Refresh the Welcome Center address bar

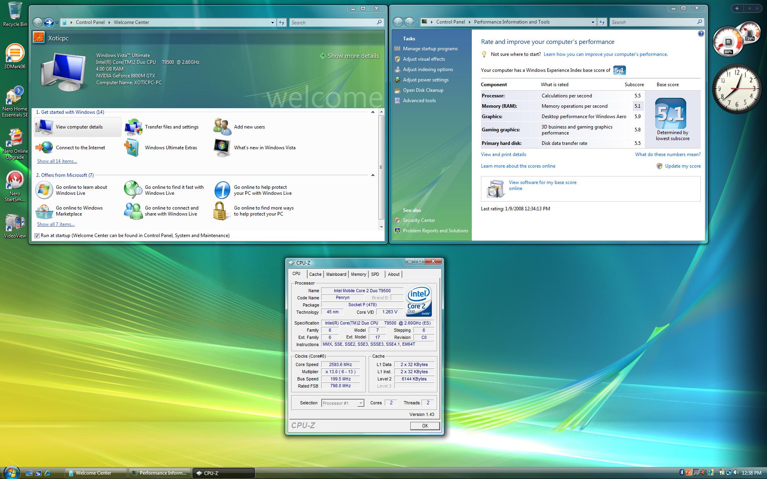click(282, 22)
